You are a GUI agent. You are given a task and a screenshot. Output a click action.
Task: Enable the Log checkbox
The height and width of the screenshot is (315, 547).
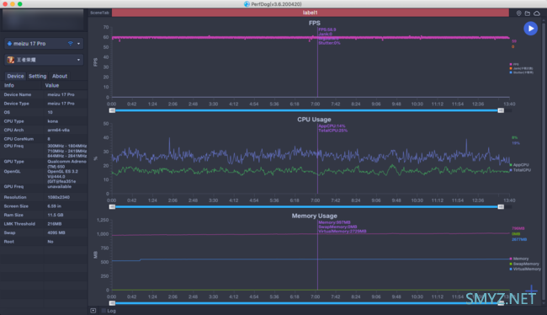tap(104, 311)
